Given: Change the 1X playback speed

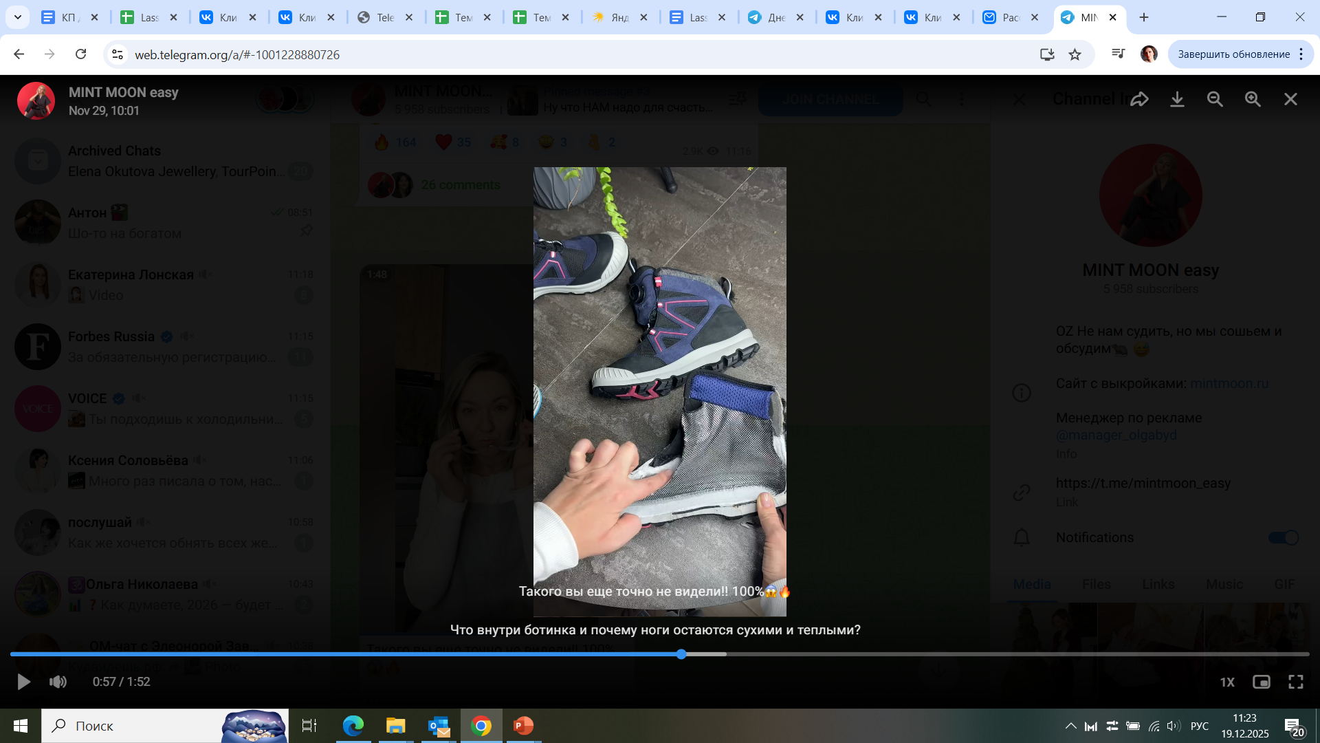Looking at the screenshot, I should pos(1227,682).
